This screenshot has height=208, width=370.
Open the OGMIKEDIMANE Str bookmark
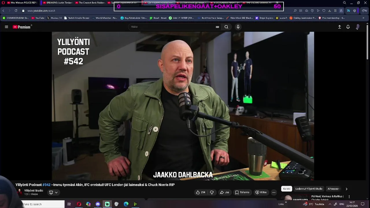point(16,18)
